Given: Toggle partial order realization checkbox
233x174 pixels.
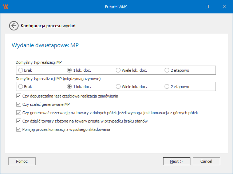Looking at the screenshot, I should click(x=19, y=96).
